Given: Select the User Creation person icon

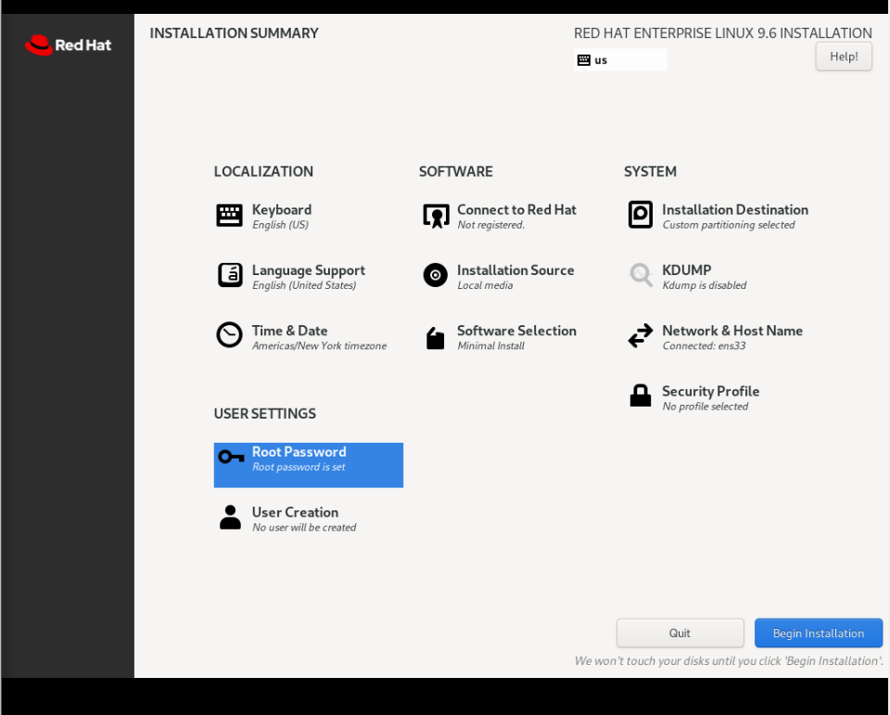Looking at the screenshot, I should [x=230, y=517].
